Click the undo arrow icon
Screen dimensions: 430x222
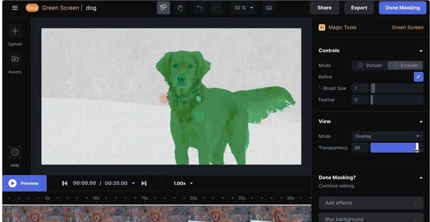[x=200, y=8]
